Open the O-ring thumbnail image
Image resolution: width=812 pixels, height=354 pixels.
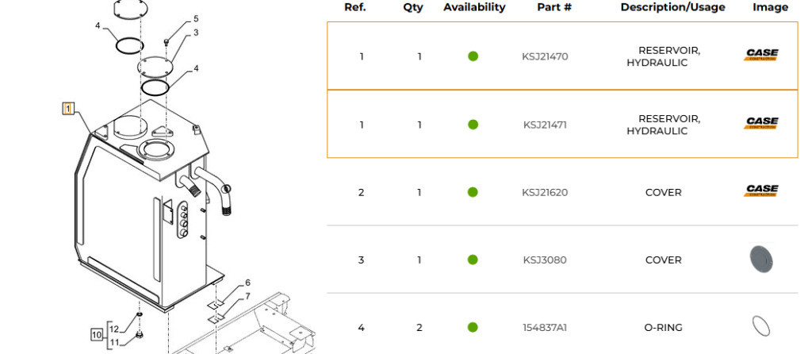[x=760, y=326]
